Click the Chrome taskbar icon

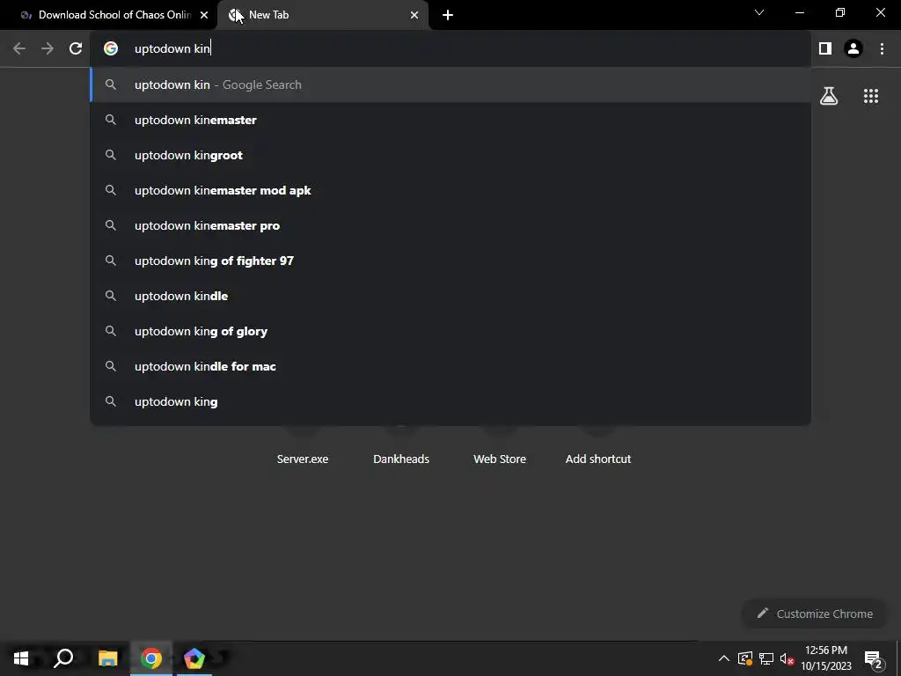(x=151, y=658)
